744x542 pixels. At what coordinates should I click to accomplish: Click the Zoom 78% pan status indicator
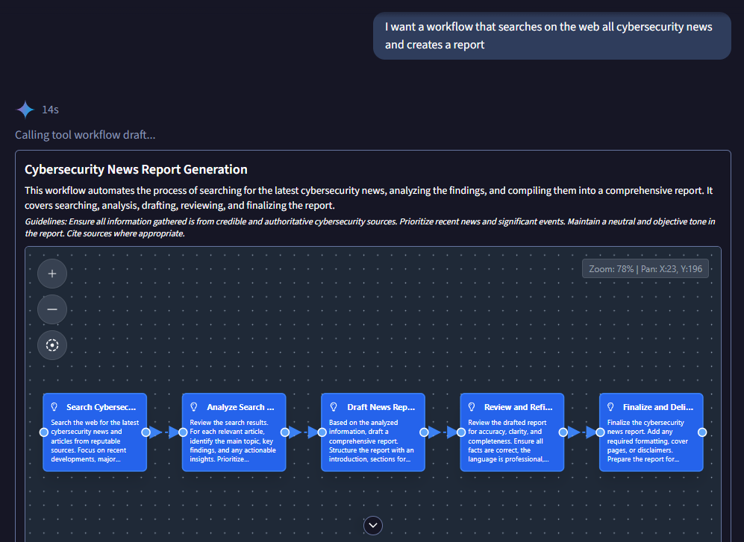[645, 268]
